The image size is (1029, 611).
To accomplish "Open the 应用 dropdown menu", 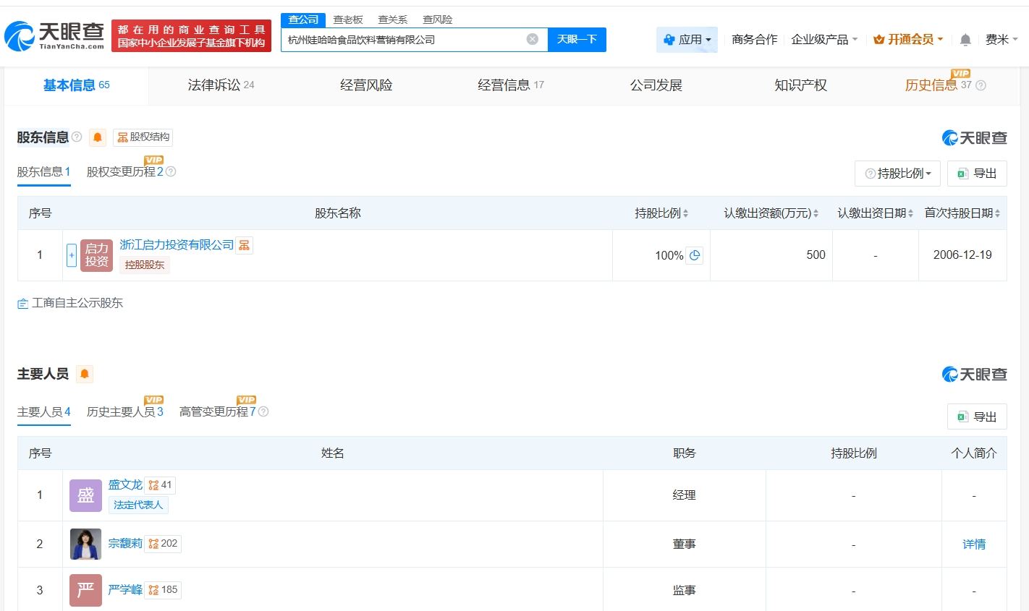I will coord(687,40).
